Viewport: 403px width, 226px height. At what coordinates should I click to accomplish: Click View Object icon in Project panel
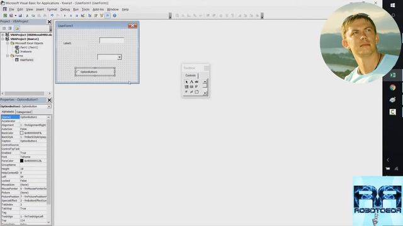[10, 28]
